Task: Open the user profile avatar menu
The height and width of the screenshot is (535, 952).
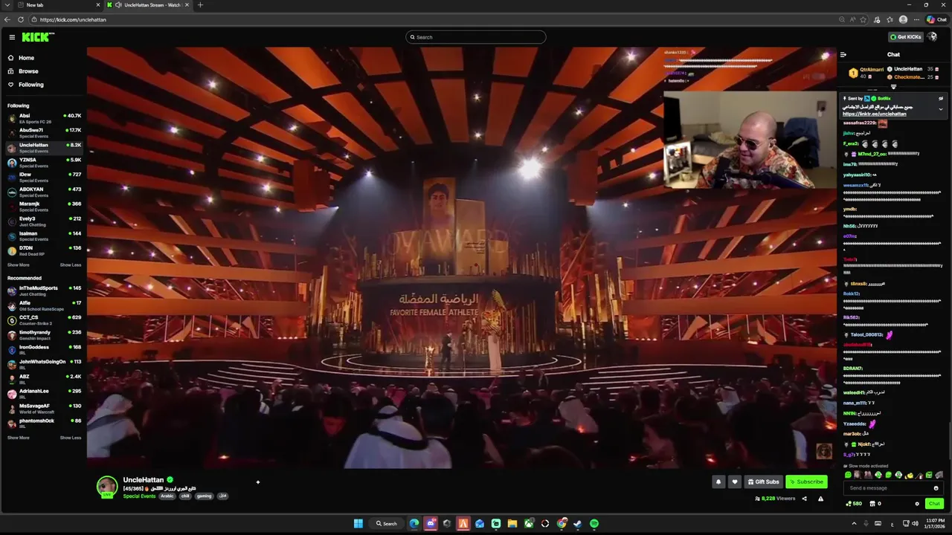Action: [933, 37]
